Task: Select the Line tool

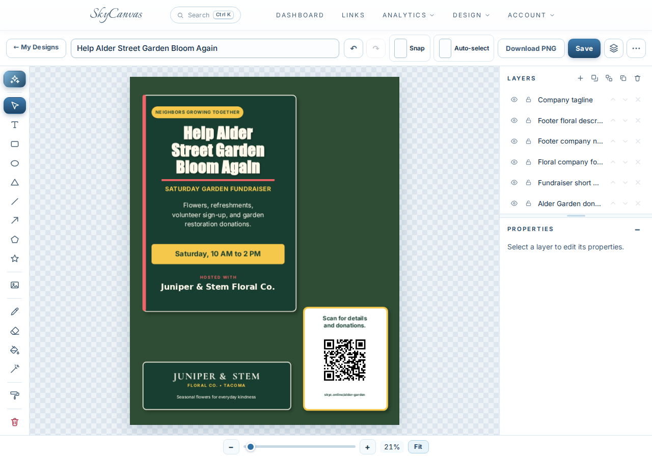Action: 15,201
